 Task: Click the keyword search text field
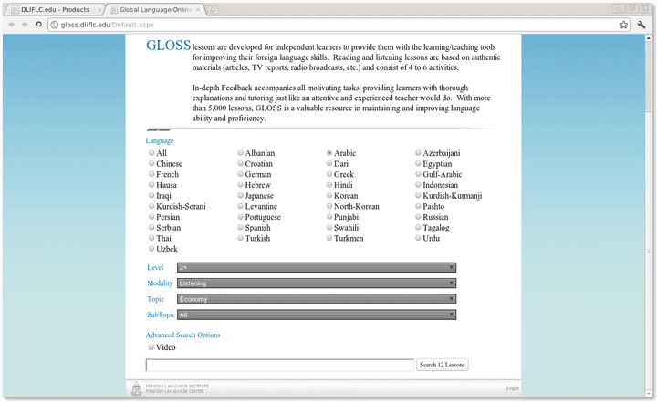(280, 365)
